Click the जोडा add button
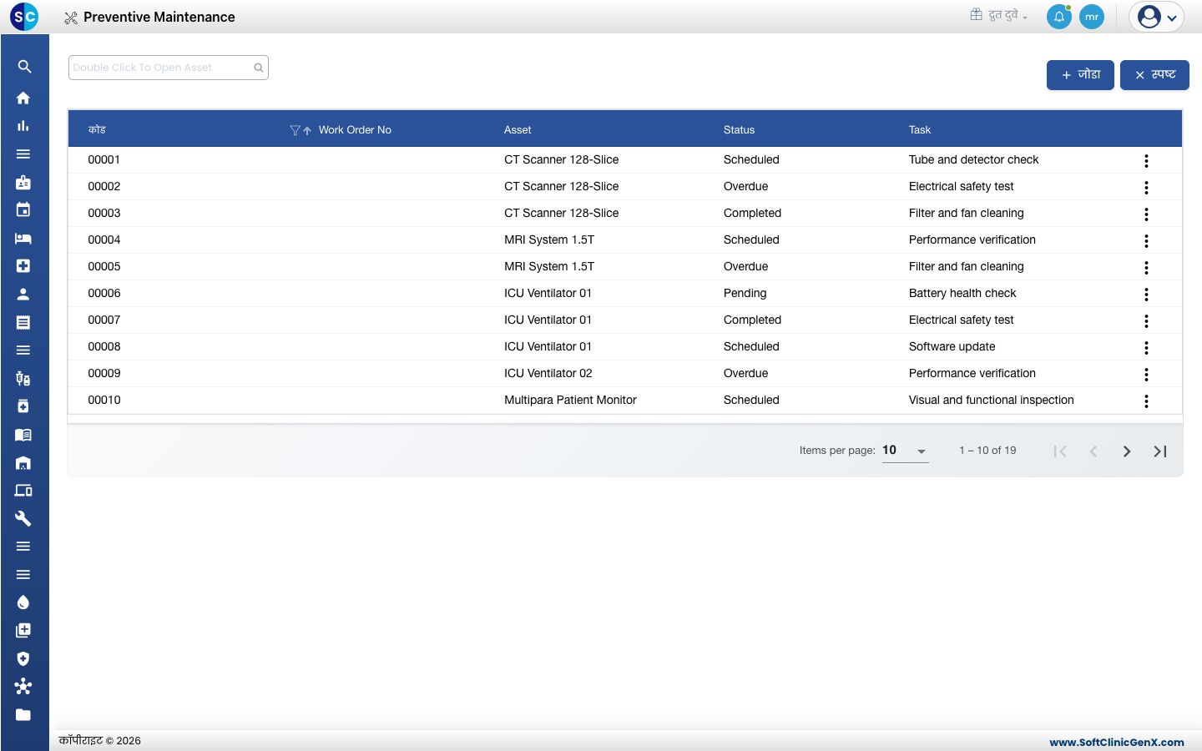Viewport: 1202px width, 751px height. pos(1080,75)
